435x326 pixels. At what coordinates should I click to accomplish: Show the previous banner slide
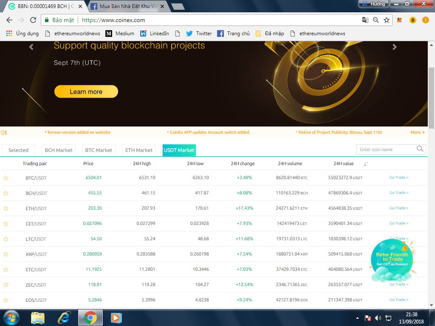pos(31,47)
